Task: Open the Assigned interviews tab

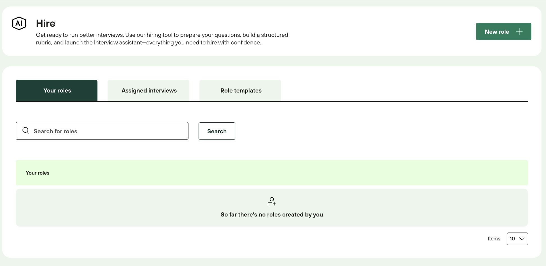Action: click(x=149, y=91)
